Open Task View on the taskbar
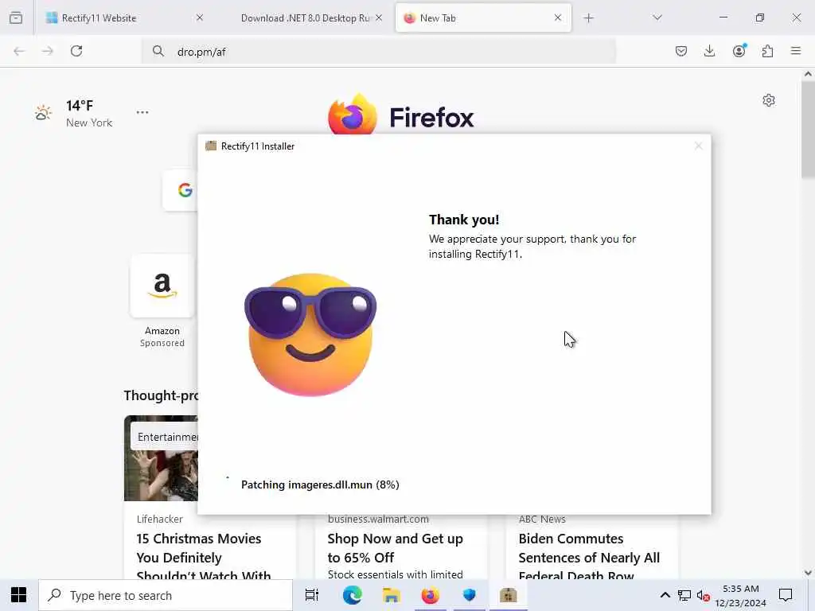Image resolution: width=815 pixels, height=611 pixels. coord(312,595)
